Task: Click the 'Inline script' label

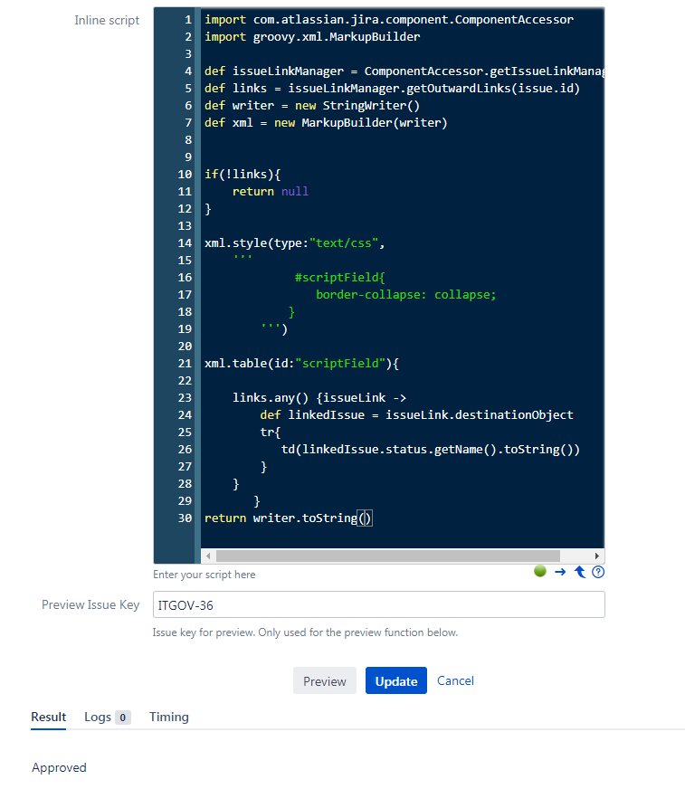Action: point(107,20)
